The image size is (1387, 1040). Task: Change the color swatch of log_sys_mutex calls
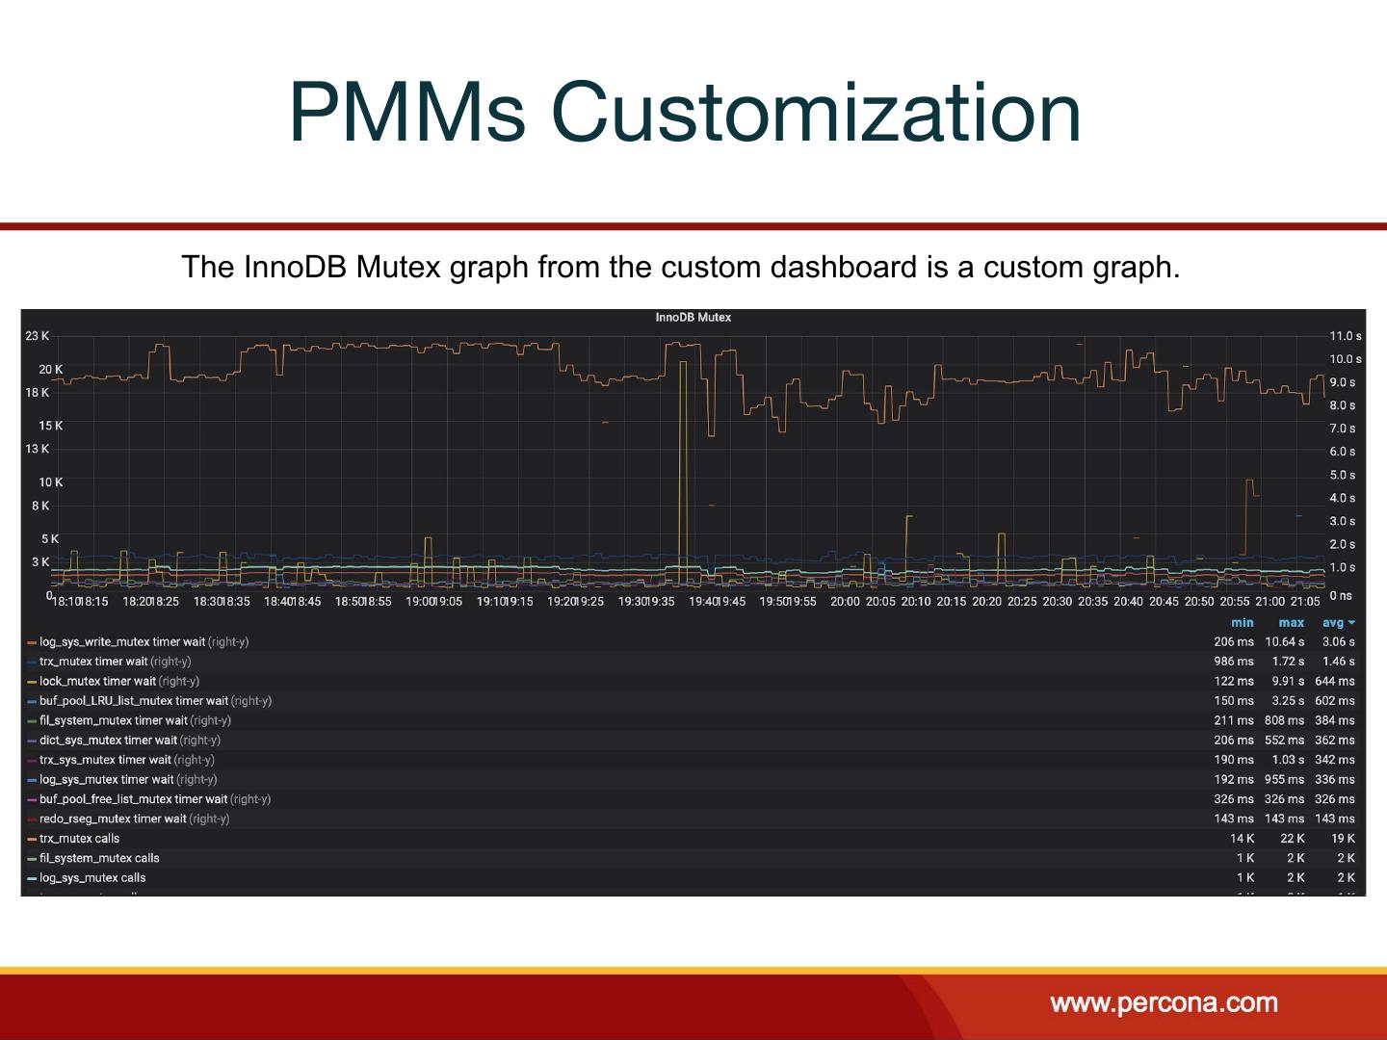32,878
